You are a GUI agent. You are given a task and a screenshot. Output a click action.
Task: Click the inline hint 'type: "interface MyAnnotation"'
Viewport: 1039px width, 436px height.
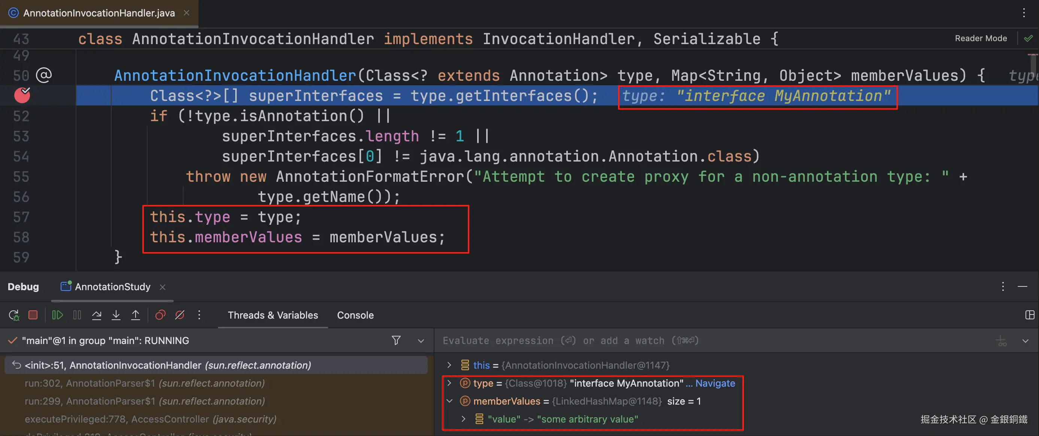tap(756, 96)
